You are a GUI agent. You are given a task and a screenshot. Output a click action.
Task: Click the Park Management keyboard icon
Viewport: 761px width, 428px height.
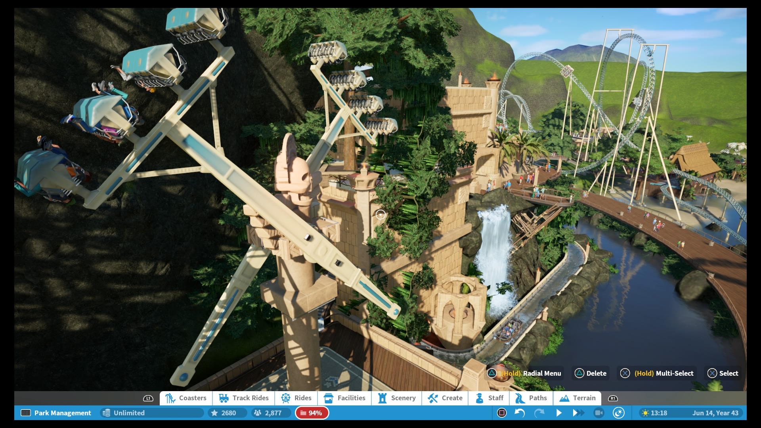click(26, 413)
